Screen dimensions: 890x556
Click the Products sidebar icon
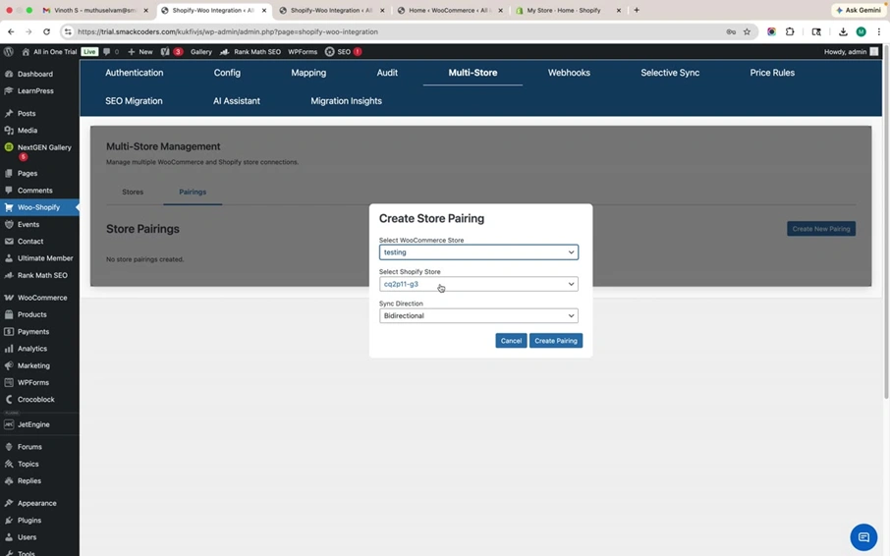(x=9, y=314)
